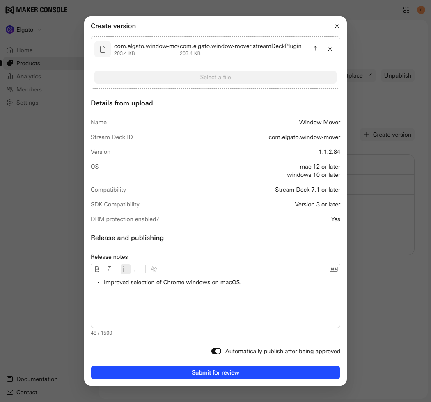Remove the uploaded streamDeckPlugin file
Screen dimensions: 431x402
pyautogui.click(x=330, y=49)
